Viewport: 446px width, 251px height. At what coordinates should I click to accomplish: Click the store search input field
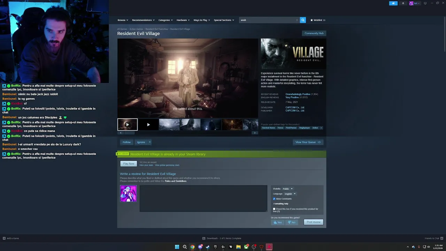pyautogui.click(x=268, y=20)
